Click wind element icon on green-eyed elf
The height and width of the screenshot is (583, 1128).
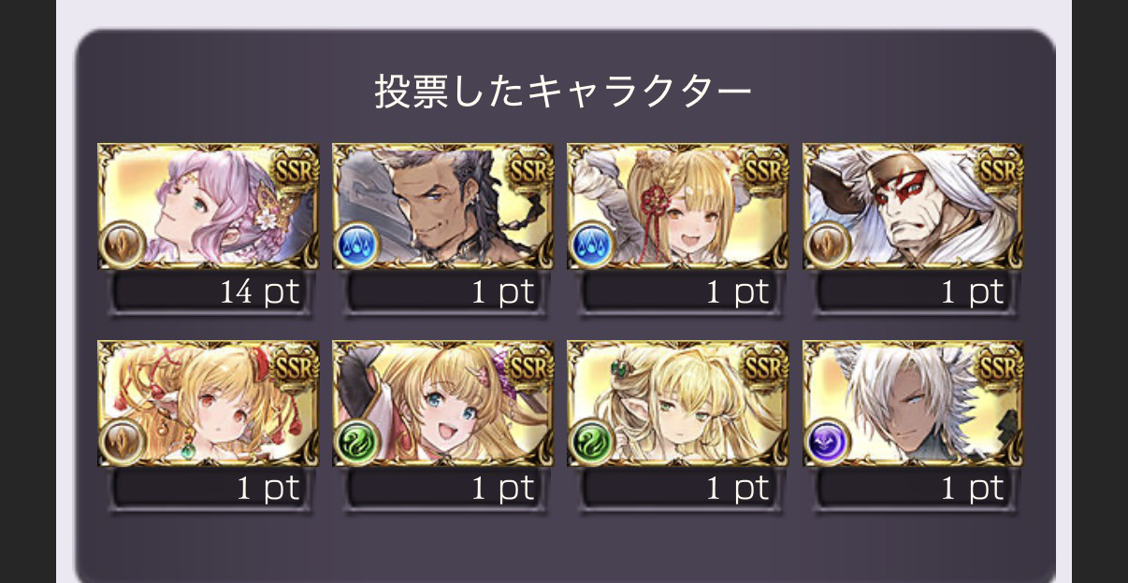(x=592, y=442)
